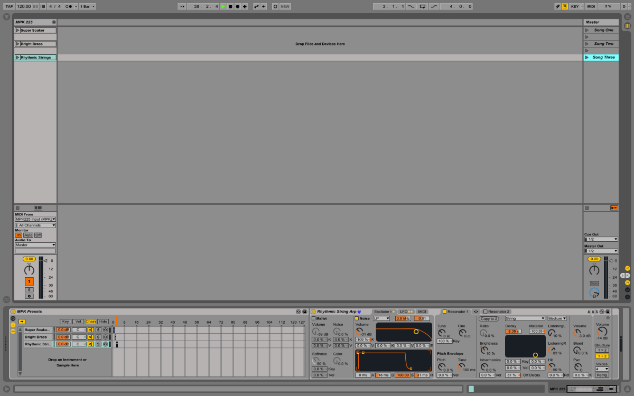Switch to the LFO tab
The image size is (634, 396).
coord(406,312)
